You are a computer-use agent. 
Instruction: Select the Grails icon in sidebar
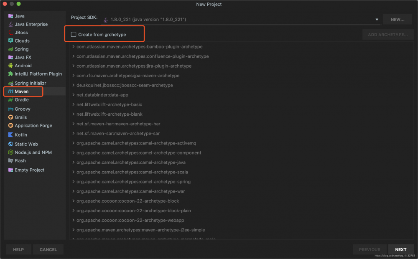pos(11,117)
